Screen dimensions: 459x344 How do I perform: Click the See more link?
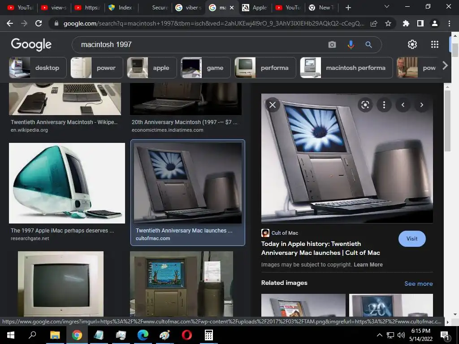click(x=418, y=284)
